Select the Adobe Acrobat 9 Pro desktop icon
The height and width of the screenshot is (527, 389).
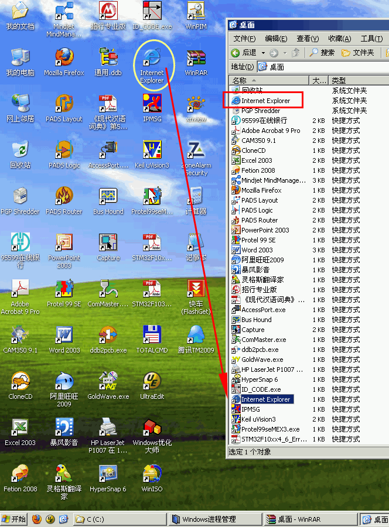click(20, 297)
